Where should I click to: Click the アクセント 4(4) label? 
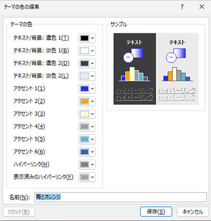29,126
